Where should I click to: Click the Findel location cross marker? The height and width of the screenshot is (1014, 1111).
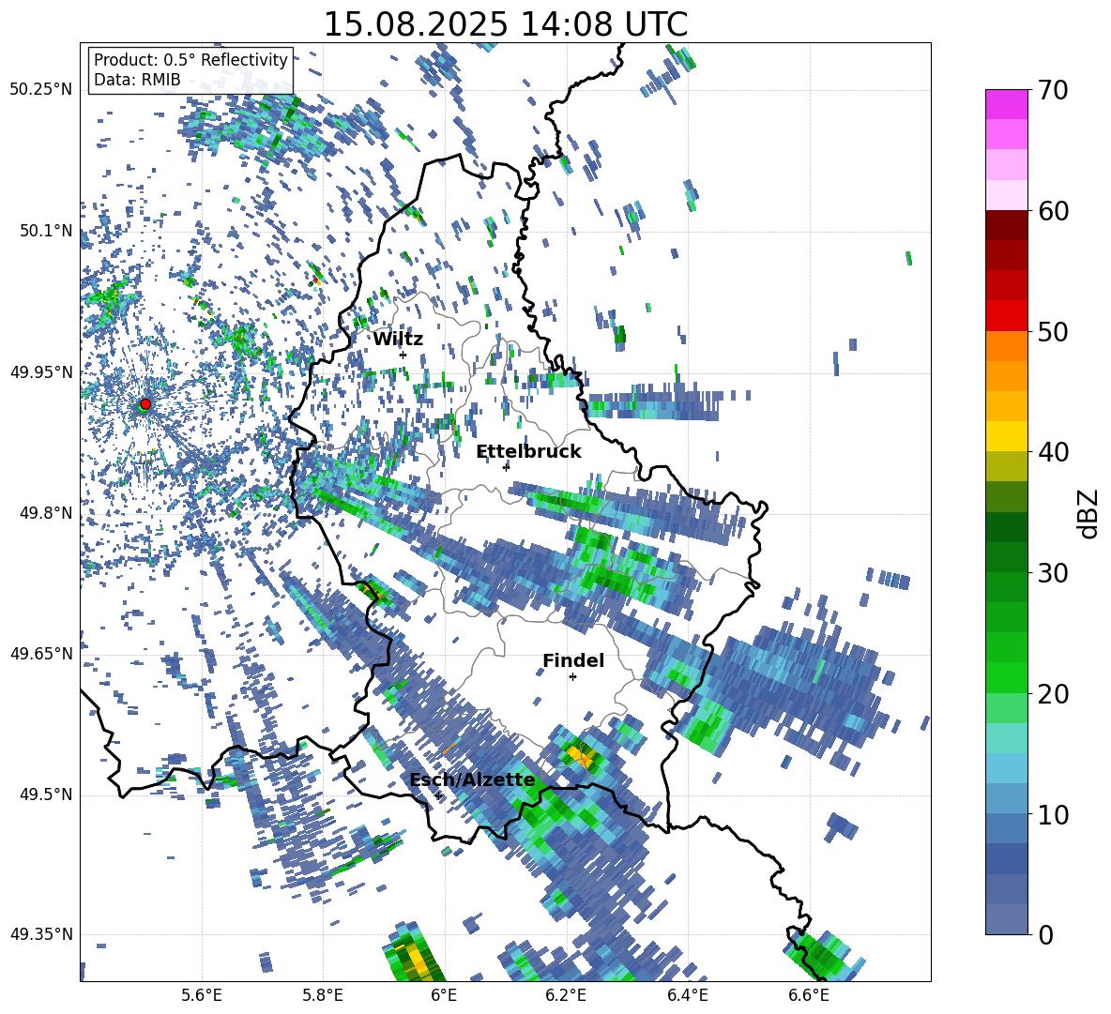click(x=572, y=677)
